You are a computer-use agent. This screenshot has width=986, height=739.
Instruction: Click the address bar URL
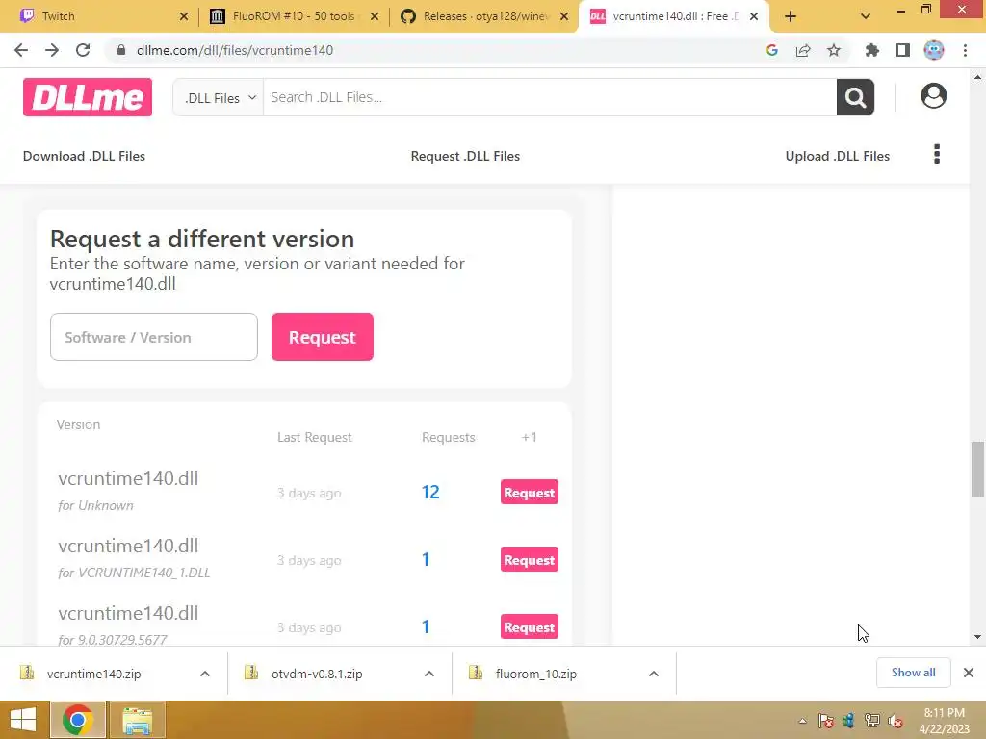tap(235, 50)
